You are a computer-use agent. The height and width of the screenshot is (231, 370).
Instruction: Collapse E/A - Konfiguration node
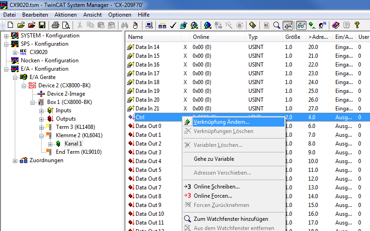tap(6, 69)
